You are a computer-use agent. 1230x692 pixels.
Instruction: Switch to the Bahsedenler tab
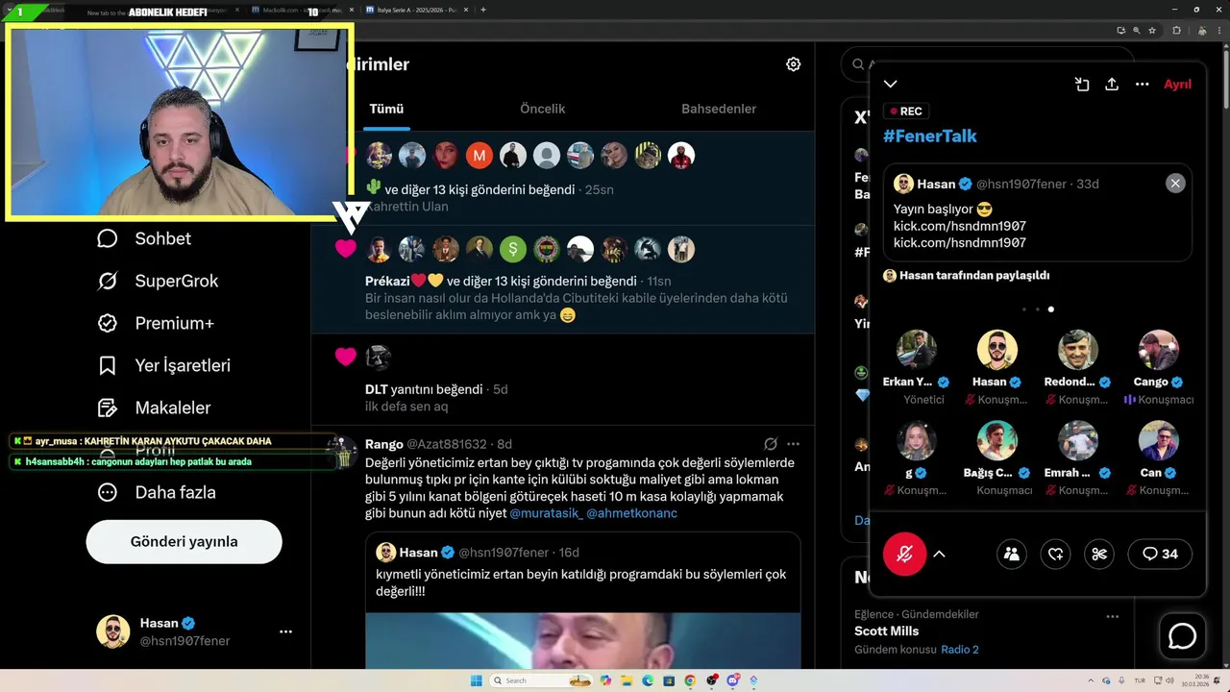pos(719,109)
